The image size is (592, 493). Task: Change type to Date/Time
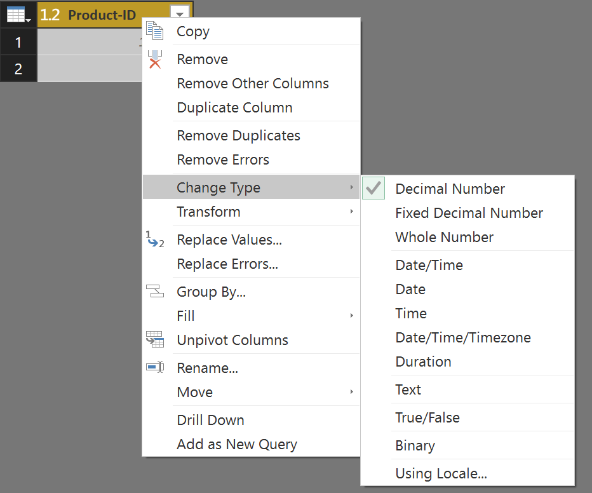point(468,265)
